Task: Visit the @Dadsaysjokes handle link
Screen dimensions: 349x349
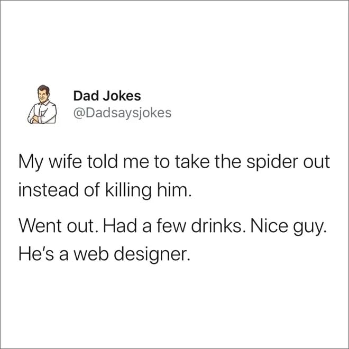Action: pyautogui.click(x=122, y=113)
